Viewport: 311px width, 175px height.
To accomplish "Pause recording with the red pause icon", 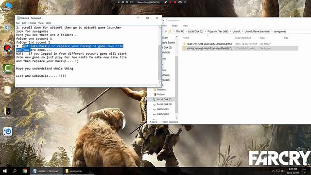I will point(170,2).
